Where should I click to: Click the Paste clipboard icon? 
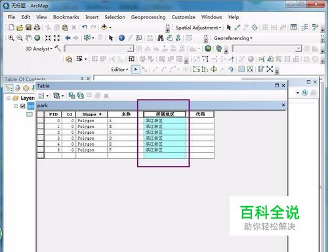tap(65, 28)
